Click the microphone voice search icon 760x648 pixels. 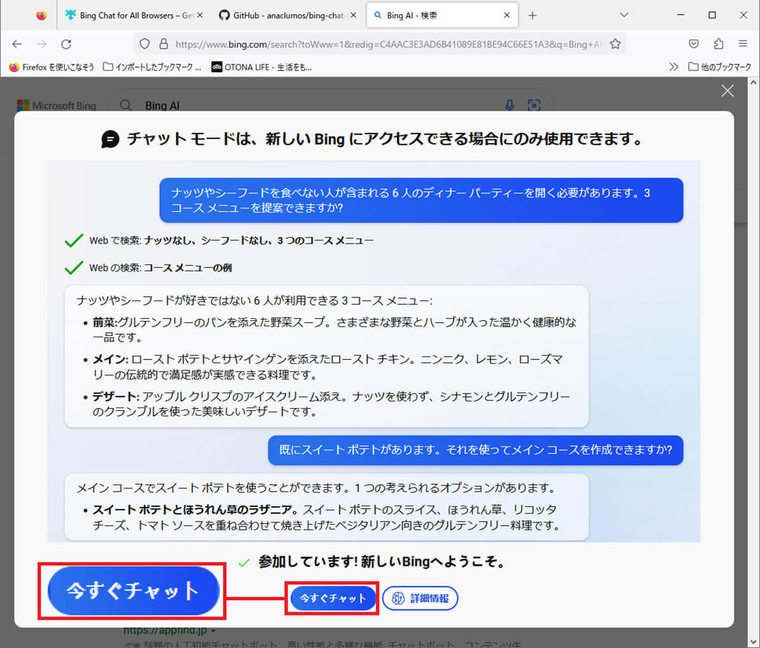510,106
